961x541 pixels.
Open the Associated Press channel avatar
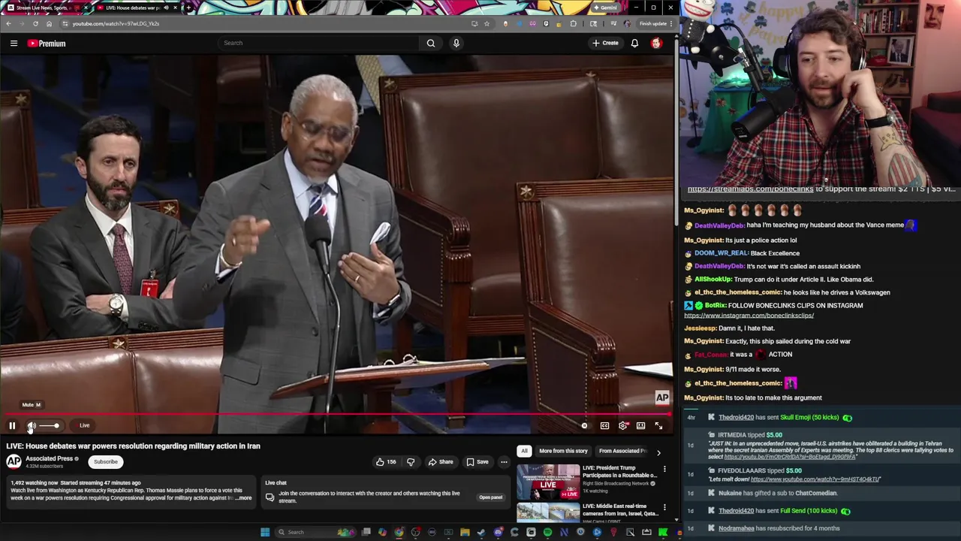pyautogui.click(x=14, y=461)
